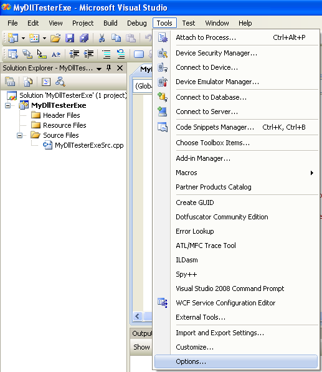Click the View Code icon in Solution Explorer
The image size is (322, 372).
coord(46,82)
